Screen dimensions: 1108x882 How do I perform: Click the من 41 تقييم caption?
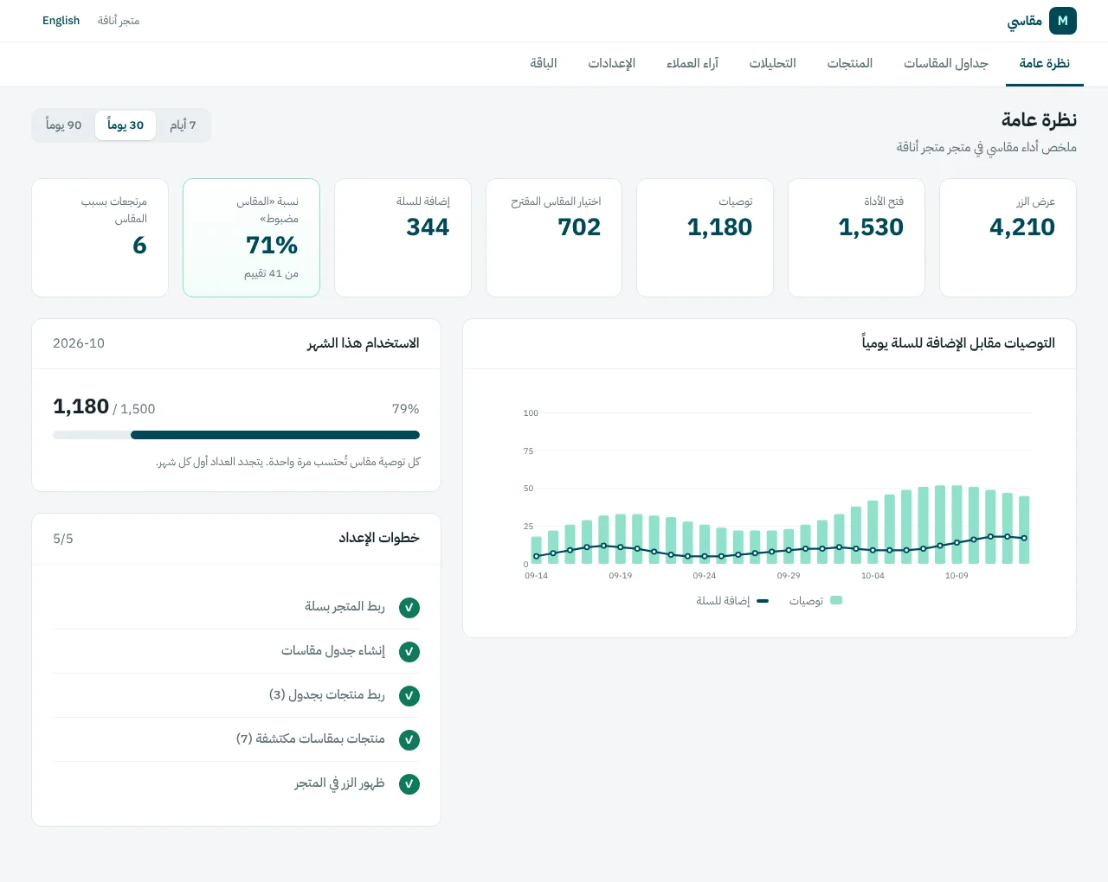[271, 273]
